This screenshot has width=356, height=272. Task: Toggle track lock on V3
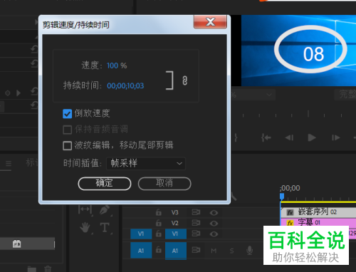159,212
